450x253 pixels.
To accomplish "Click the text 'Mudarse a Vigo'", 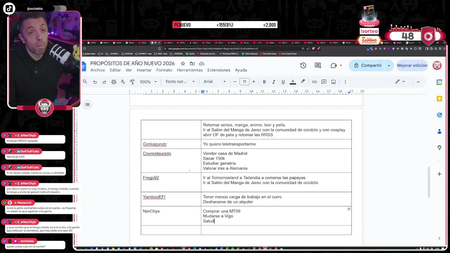I will point(218,216).
